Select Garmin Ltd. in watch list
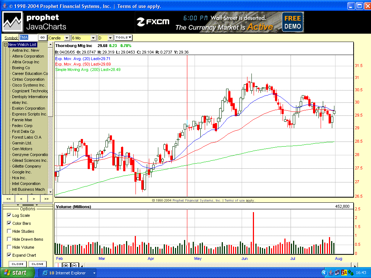This screenshot has height=278, width=371. pyautogui.click(x=22, y=143)
